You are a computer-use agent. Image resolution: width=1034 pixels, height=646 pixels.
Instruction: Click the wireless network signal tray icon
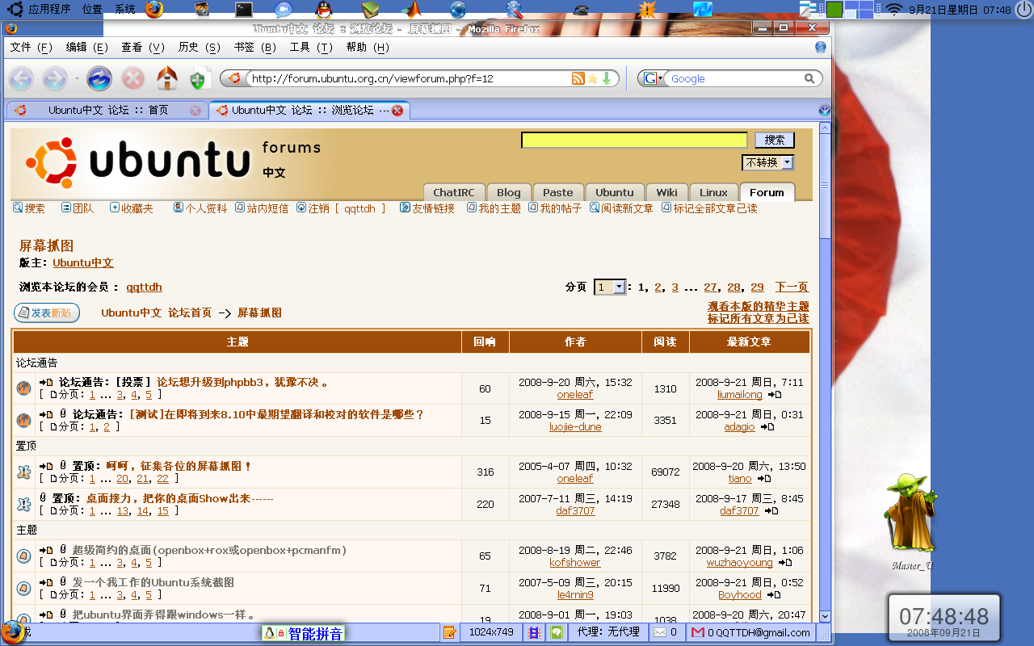pos(893,10)
